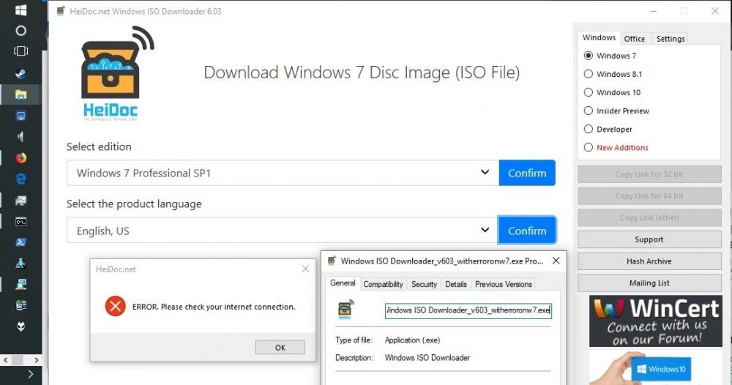Switch to the Office tab

(635, 39)
